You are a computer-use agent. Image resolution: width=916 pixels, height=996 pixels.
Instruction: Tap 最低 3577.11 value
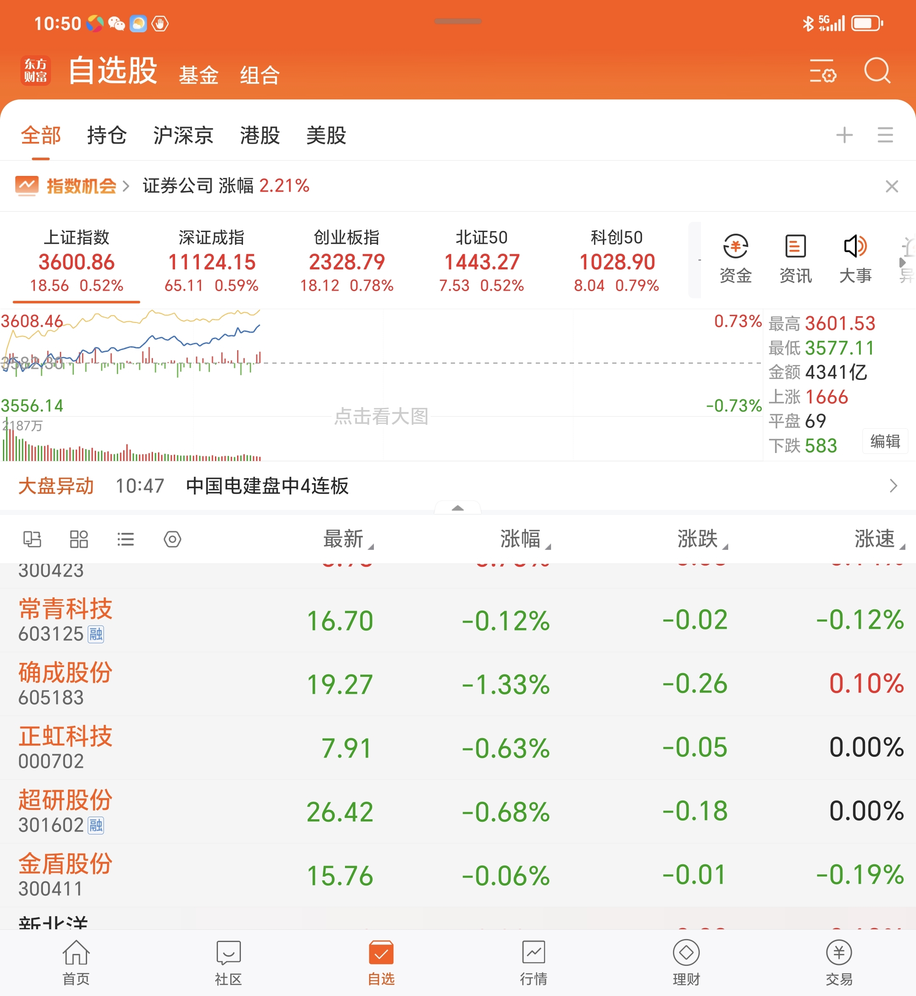821,348
